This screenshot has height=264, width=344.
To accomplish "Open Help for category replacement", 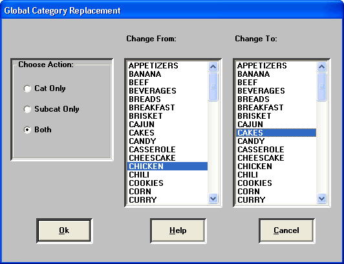I will tap(178, 230).
